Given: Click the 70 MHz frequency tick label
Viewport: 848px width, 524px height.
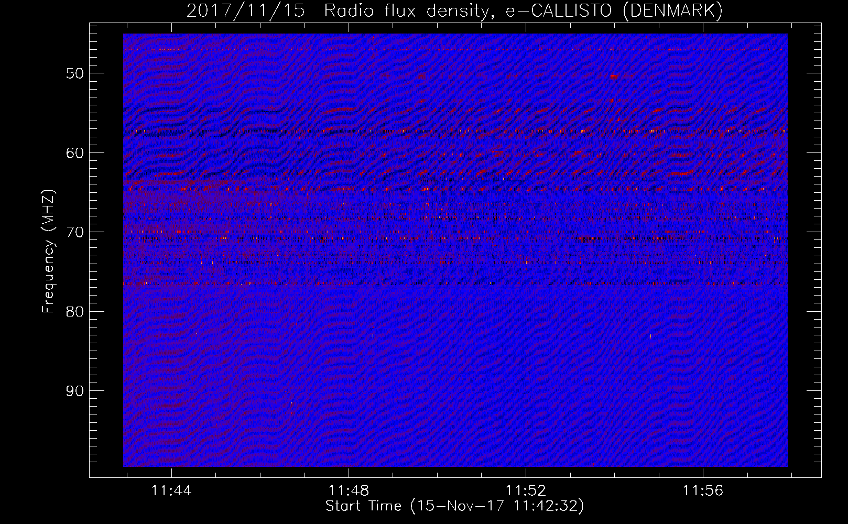Looking at the screenshot, I should pos(74,232).
